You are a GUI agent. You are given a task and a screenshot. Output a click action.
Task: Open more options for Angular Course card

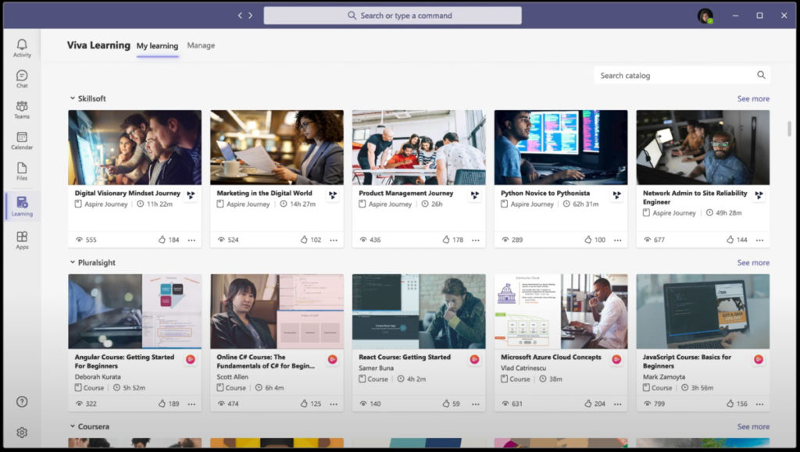pyautogui.click(x=191, y=404)
